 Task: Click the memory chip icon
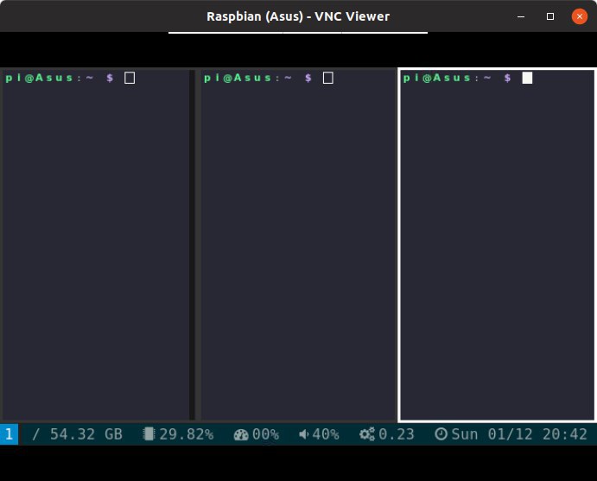pos(149,434)
